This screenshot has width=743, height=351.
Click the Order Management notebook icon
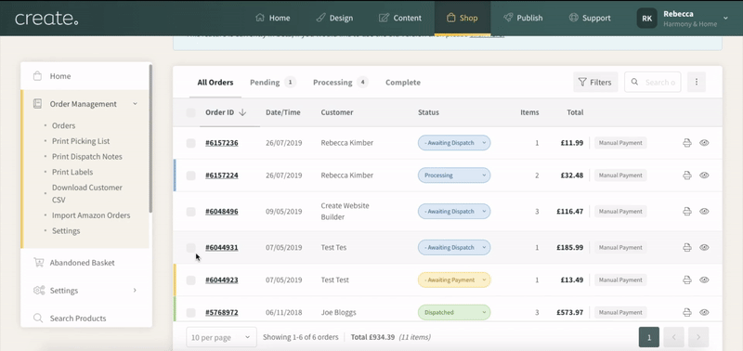coord(38,104)
